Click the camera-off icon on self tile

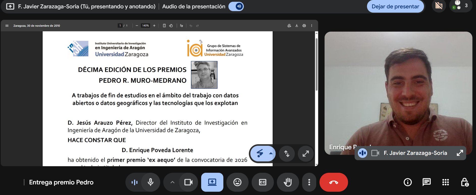(375, 153)
